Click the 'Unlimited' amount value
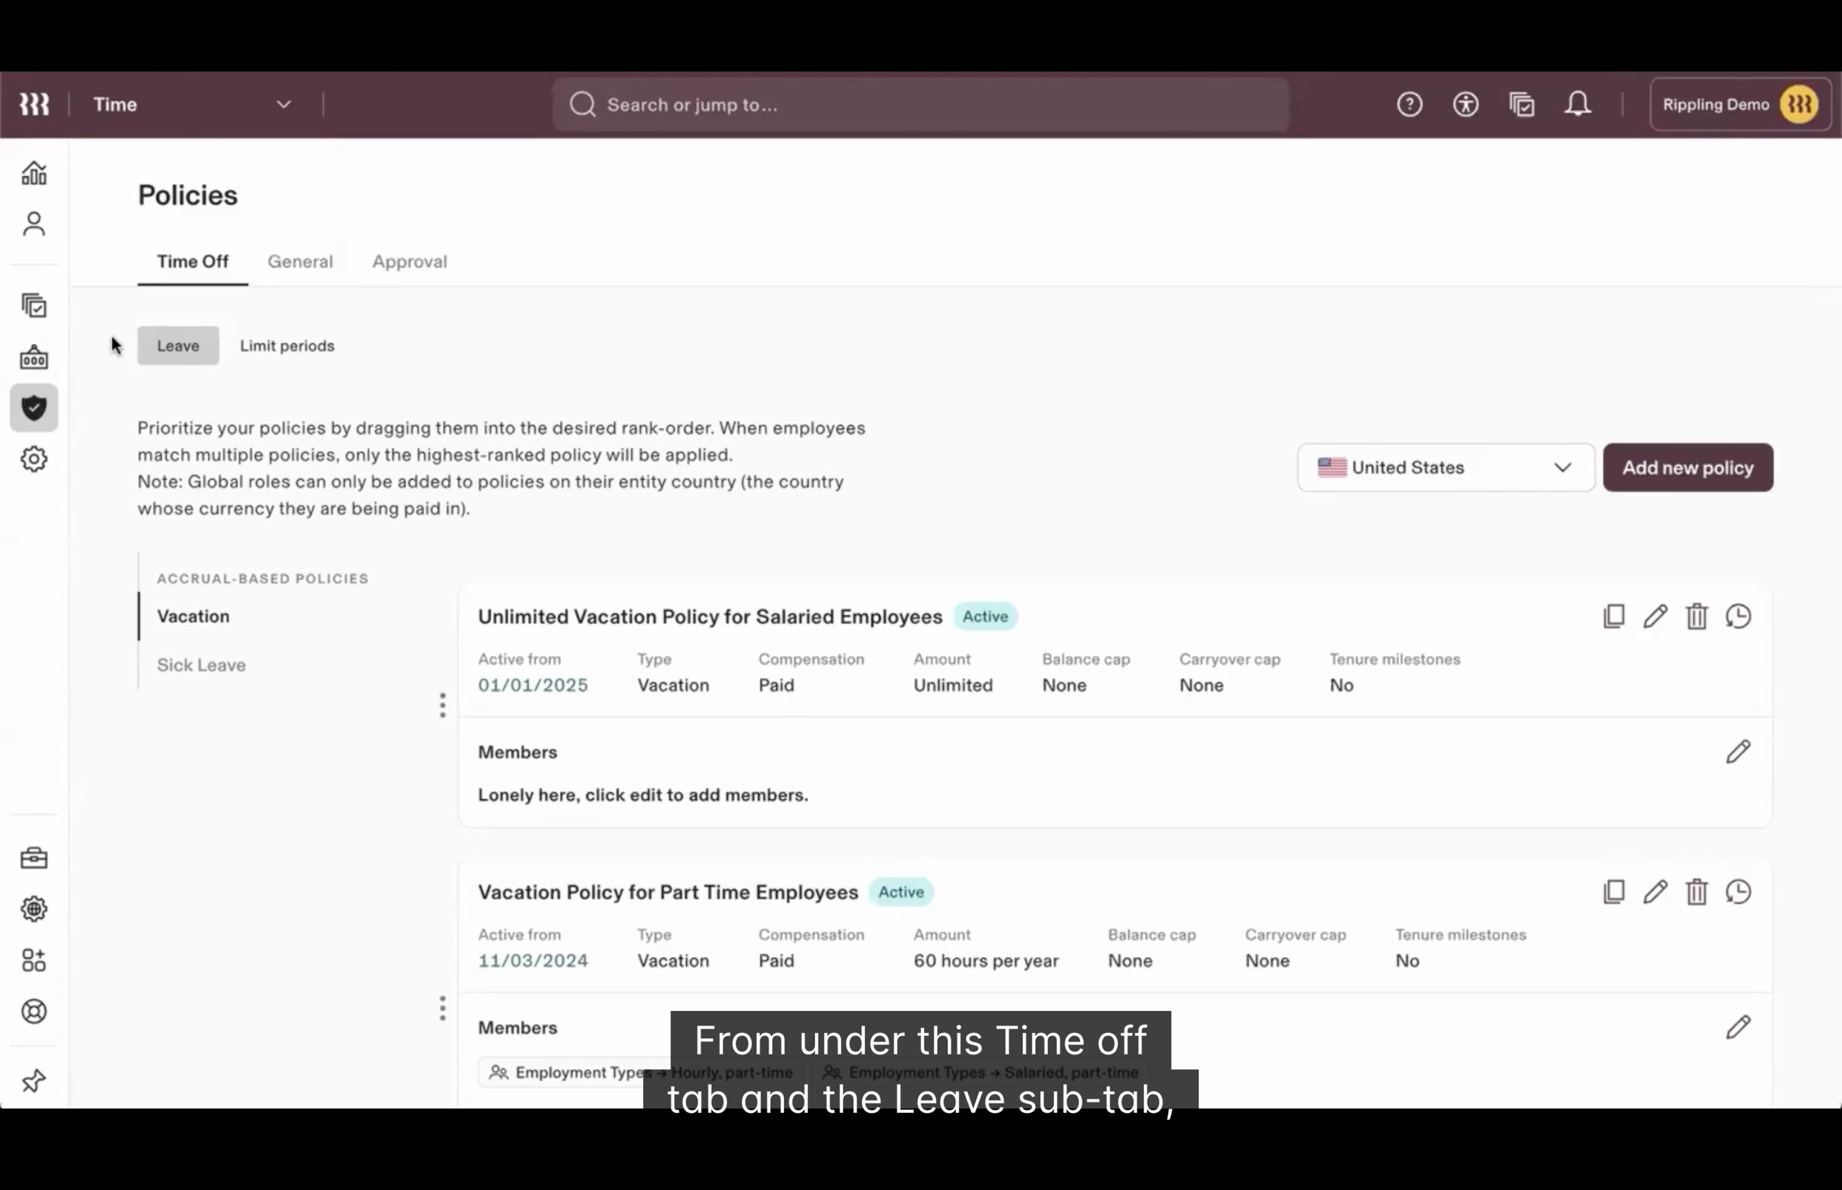 point(953,685)
